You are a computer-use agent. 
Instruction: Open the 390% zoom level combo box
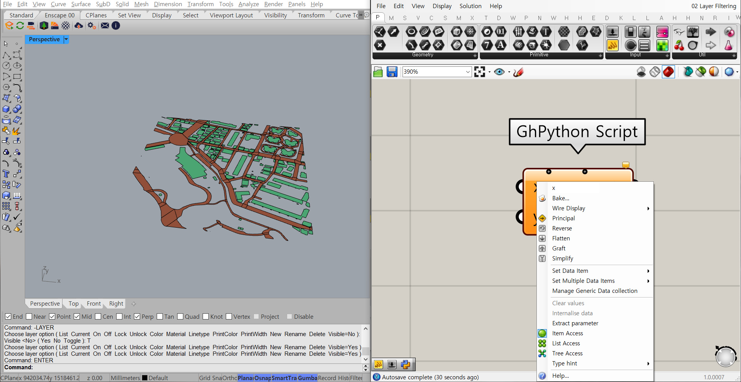pyautogui.click(x=437, y=72)
